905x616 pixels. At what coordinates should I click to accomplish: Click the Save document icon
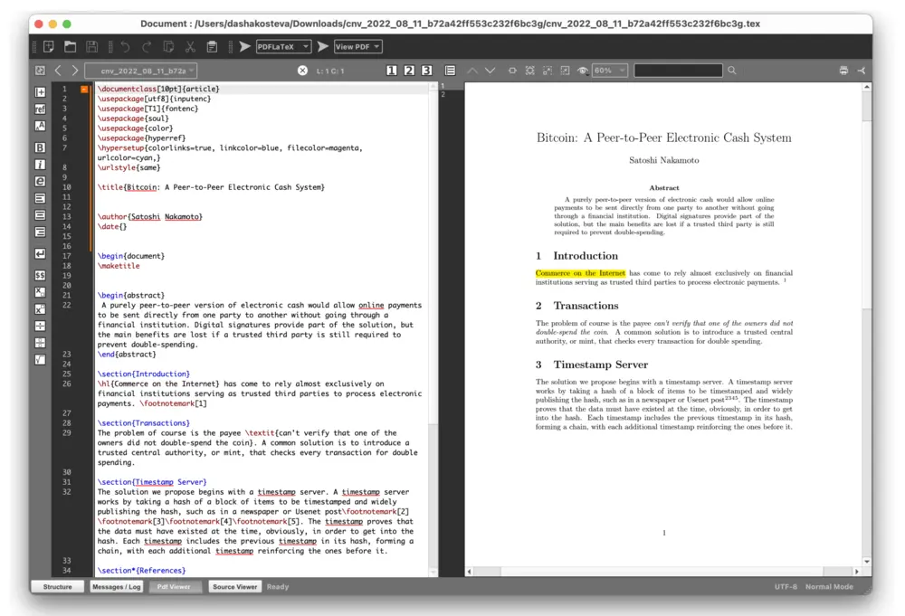pos(93,46)
